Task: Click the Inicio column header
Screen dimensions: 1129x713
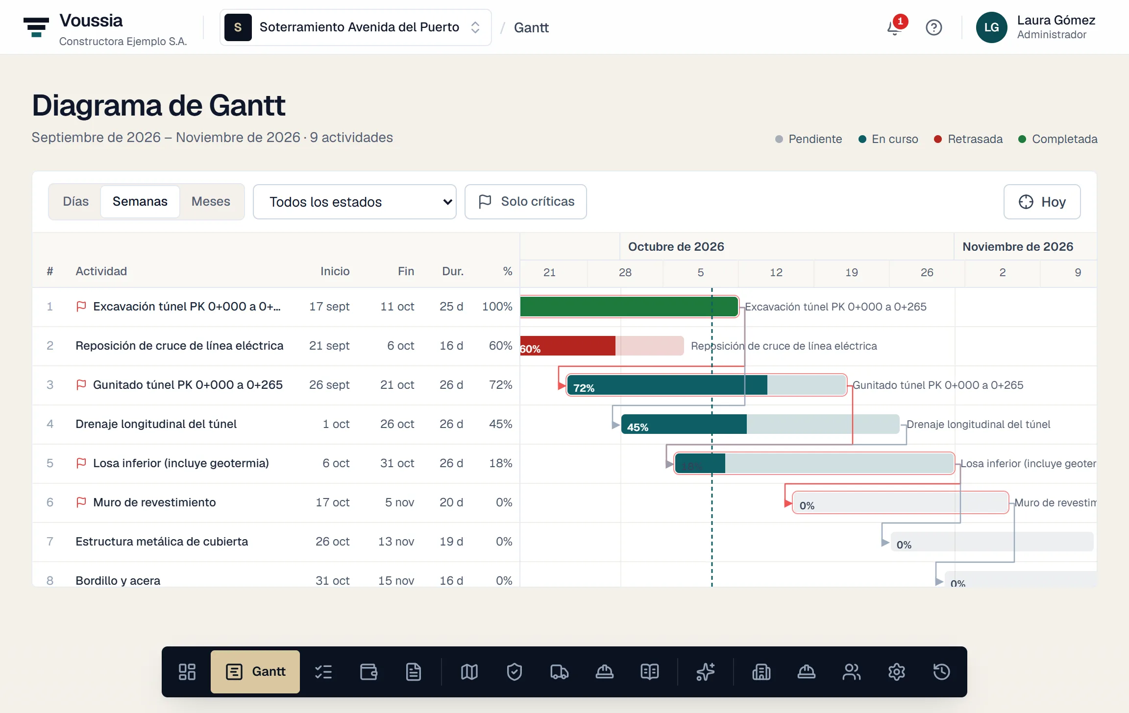Action: point(335,271)
